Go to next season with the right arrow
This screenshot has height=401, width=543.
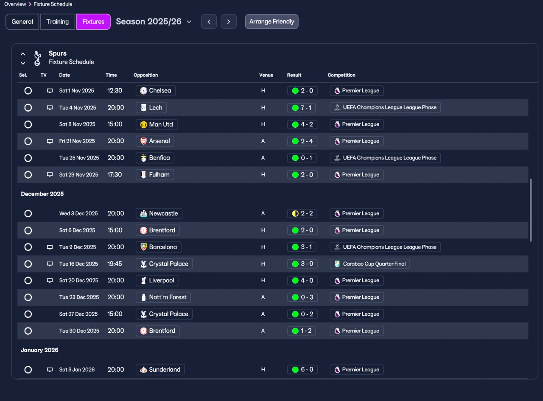(229, 22)
